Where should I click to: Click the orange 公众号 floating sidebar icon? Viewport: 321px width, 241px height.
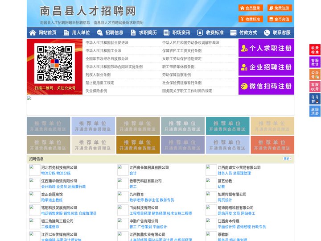pyautogui.click(x=315, y=75)
